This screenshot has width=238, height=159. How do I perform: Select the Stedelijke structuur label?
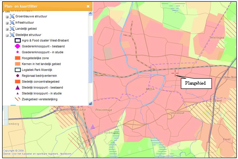28,35
